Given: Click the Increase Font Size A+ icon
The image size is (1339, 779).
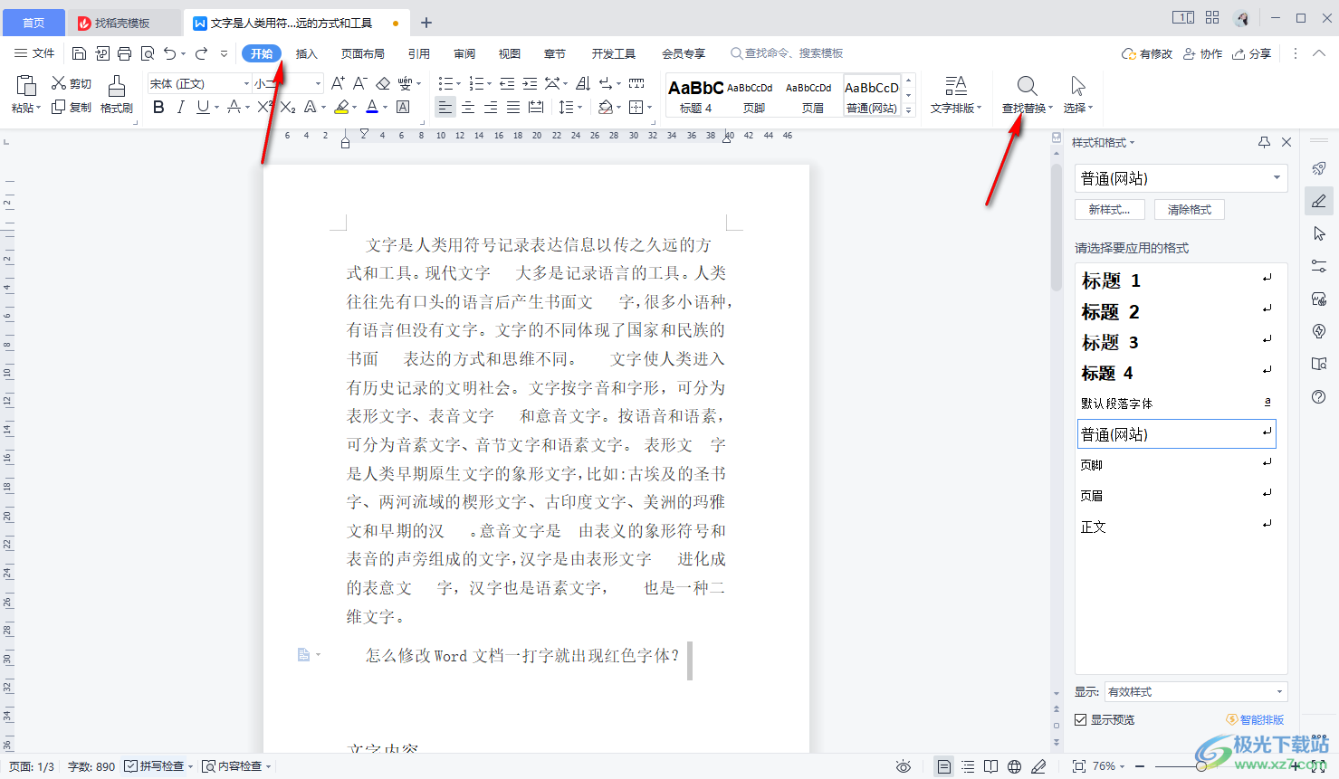Looking at the screenshot, I should (338, 83).
